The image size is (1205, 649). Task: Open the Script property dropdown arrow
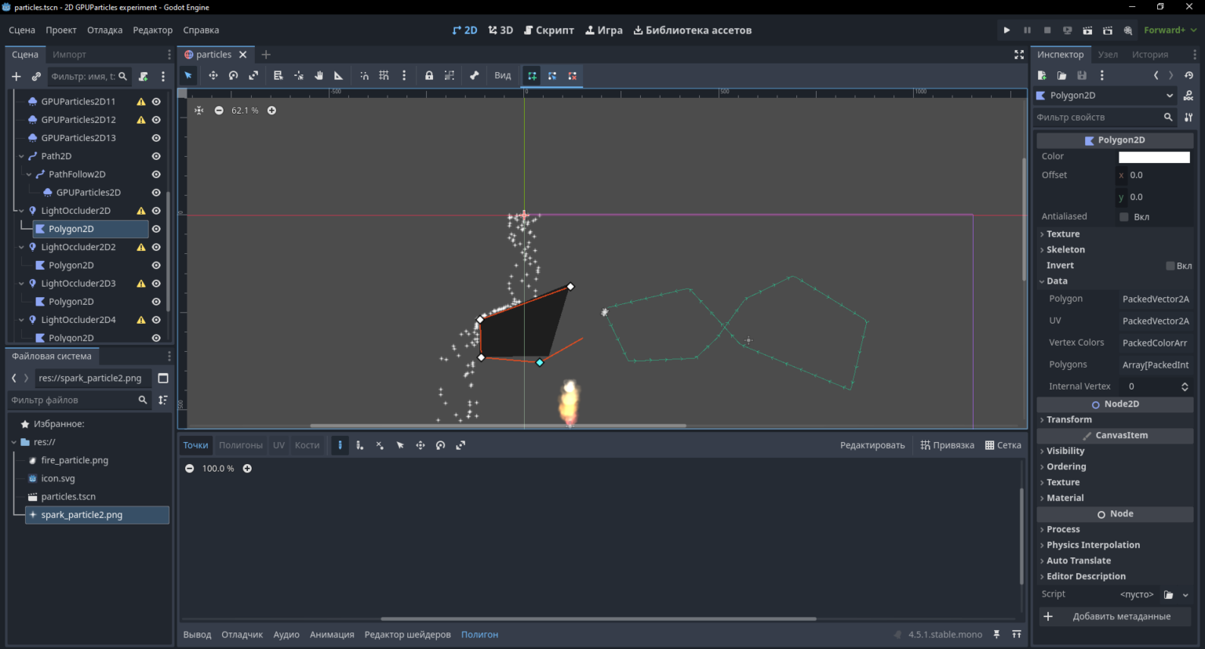(1185, 595)
